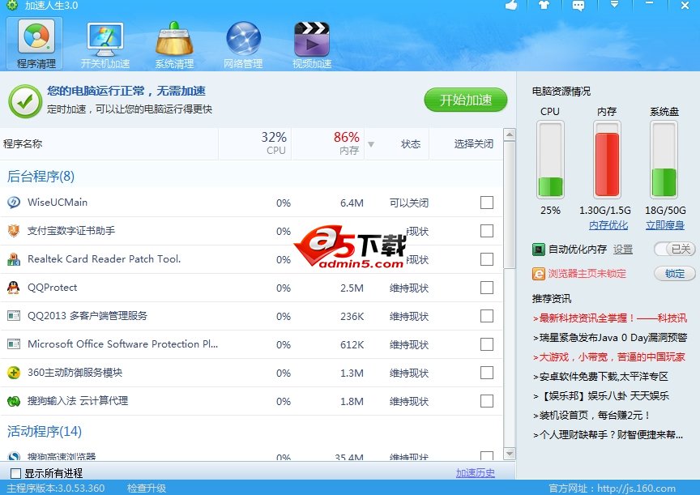Open official site link http://js.160.com
The width and height of the screenshot is (700, 495).
coord(636,489)
